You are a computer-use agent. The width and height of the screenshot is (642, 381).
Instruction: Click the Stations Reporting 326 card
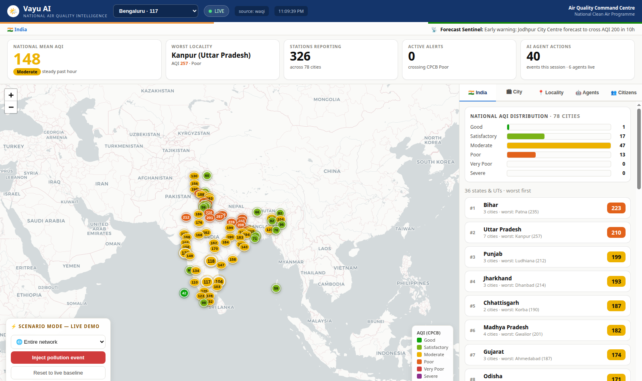(x=341, y=59)
